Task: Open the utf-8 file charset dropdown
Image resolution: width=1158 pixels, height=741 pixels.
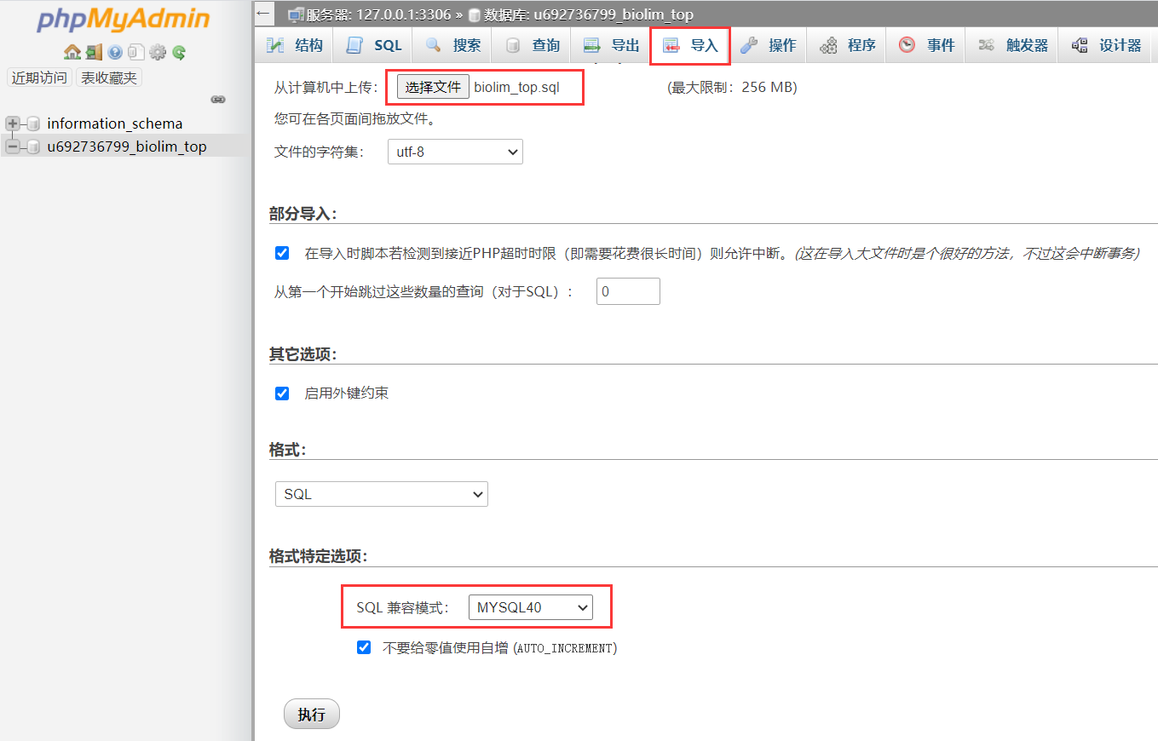Action: pyautogui.click(x=455, y=152)
